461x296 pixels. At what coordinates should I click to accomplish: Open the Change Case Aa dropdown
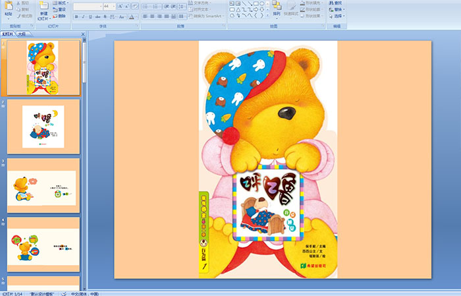click(121, 16)
